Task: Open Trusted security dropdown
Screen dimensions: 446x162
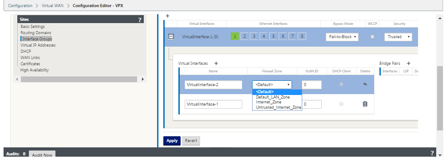Action: [398, 37]
